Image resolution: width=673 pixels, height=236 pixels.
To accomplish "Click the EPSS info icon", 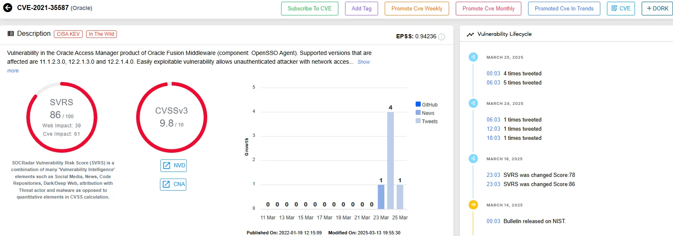I will coord(442,37).
